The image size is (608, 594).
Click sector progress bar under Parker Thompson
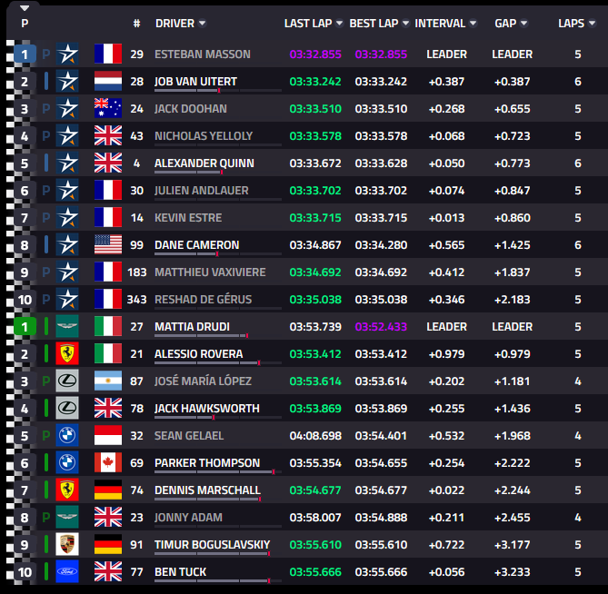point(218,472)
